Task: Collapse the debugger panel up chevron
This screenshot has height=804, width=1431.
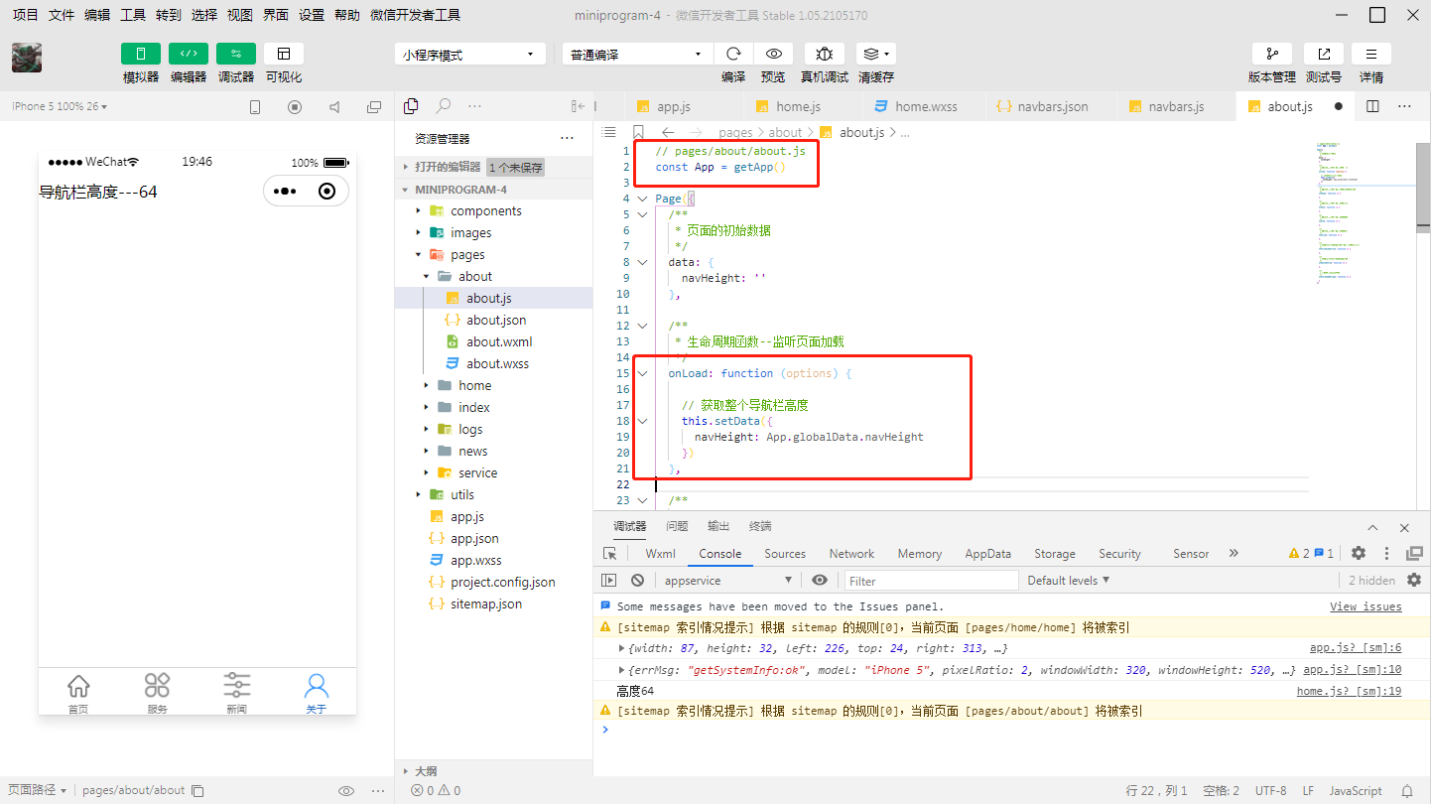Action: pos(1372,527)
